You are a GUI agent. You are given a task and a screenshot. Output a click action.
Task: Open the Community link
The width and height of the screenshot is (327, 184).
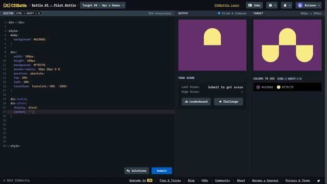(222, 180)
